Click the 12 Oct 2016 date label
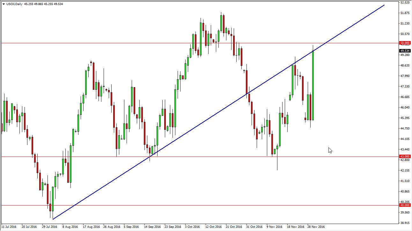The width and height of the screenshot is (412, 231). tap(213, 227)
